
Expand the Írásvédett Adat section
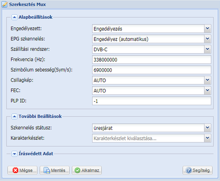pyautogui.click(x=14, y=154)
